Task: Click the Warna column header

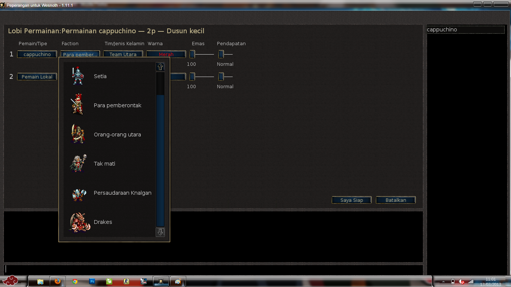Action: 155,44
